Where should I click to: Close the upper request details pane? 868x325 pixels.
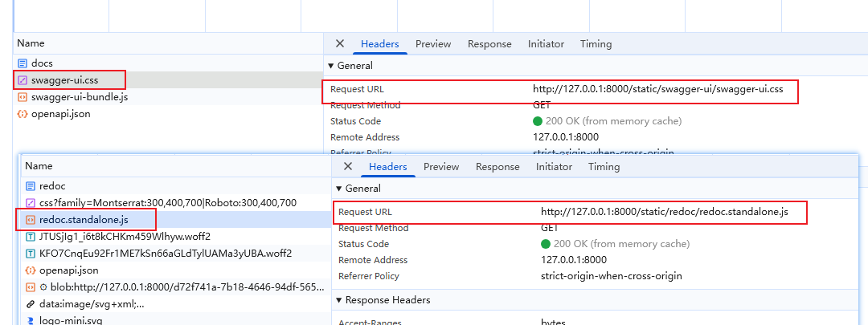(x=340, y=43)
